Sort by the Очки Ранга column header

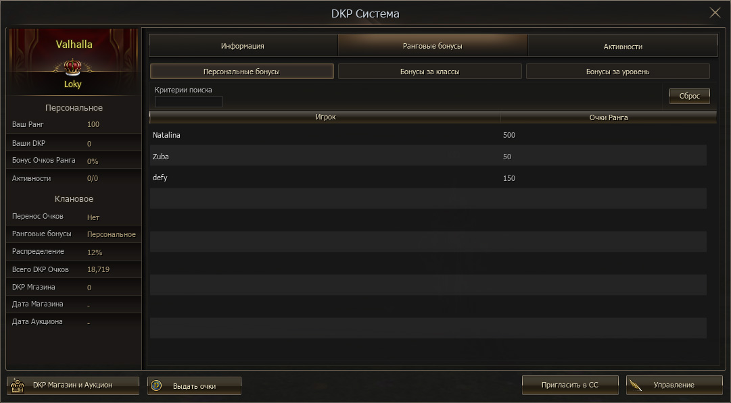coord(608,117)
